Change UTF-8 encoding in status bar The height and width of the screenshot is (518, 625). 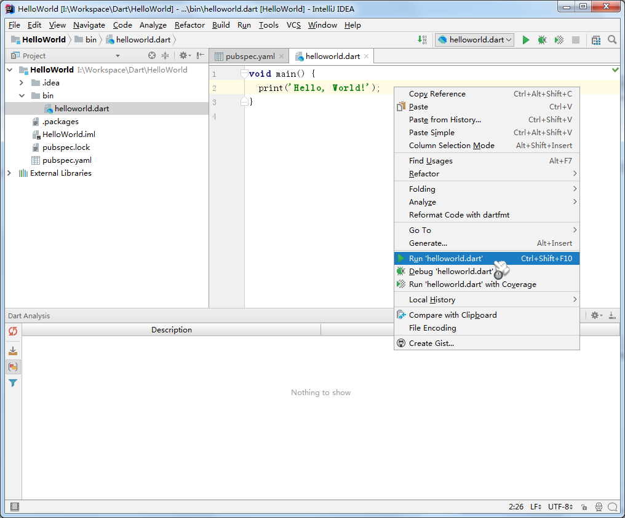point(560,507)
